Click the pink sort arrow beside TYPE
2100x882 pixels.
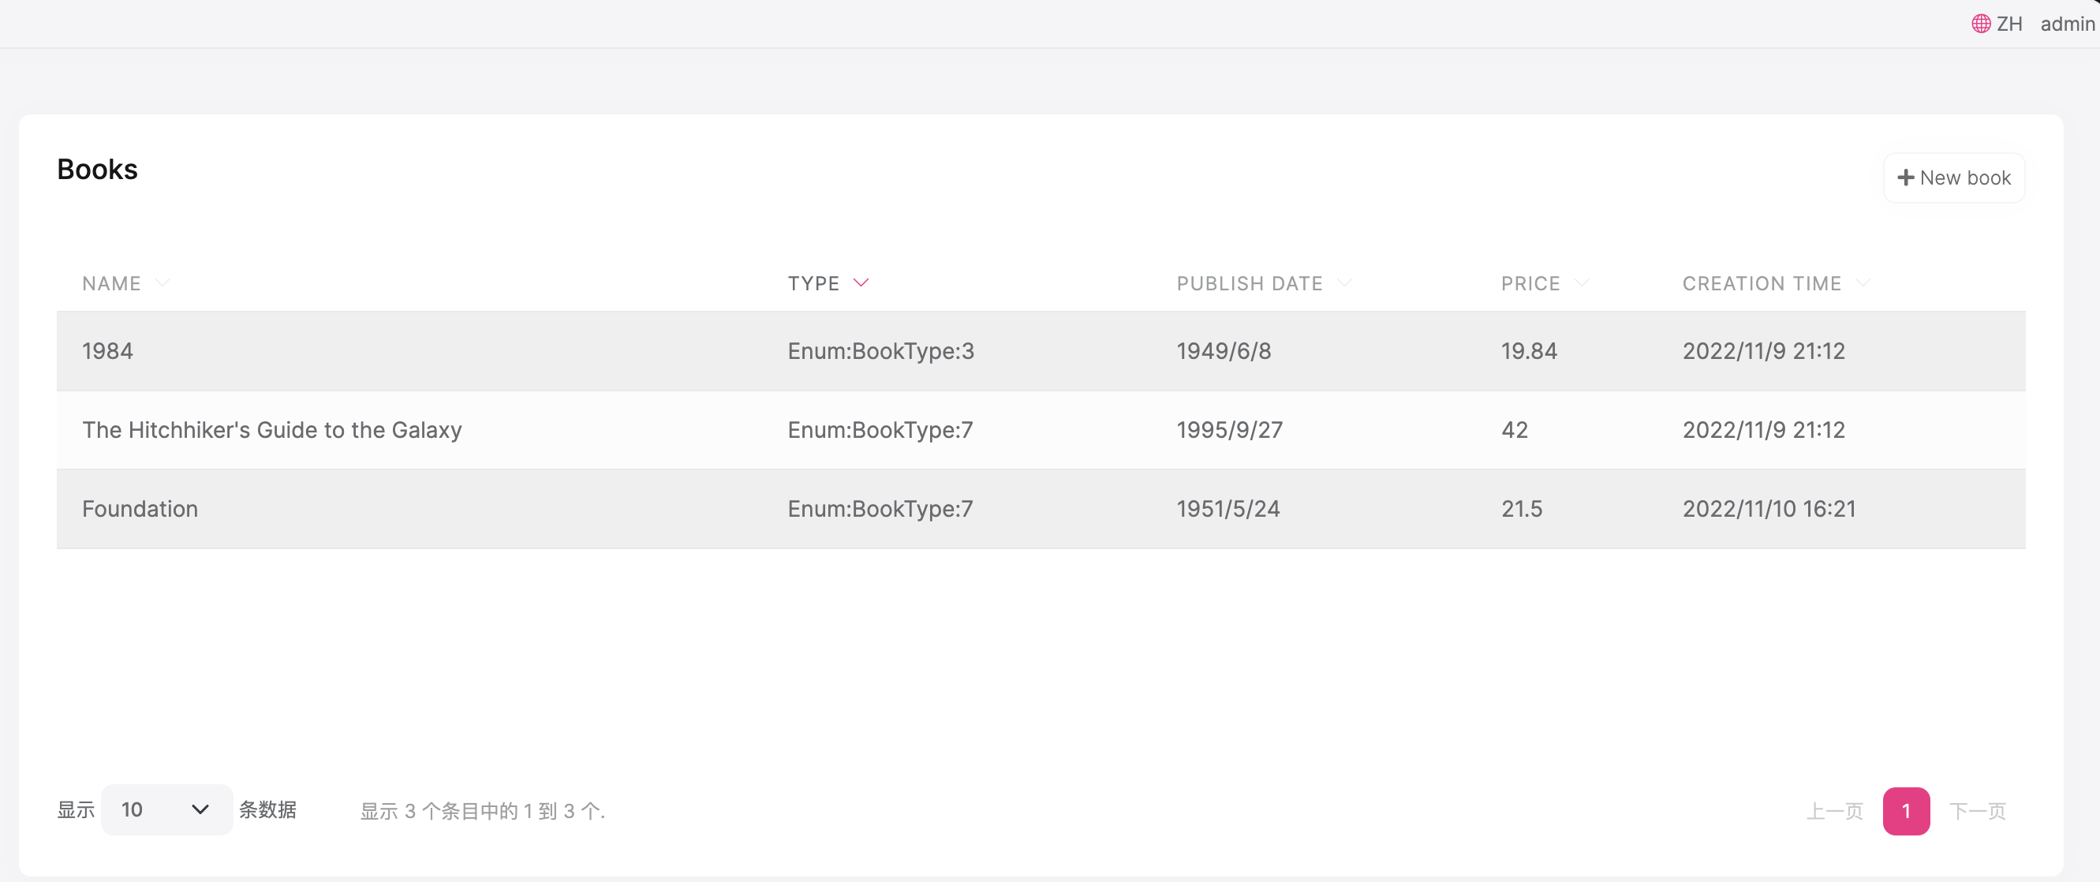pos(861,283)
